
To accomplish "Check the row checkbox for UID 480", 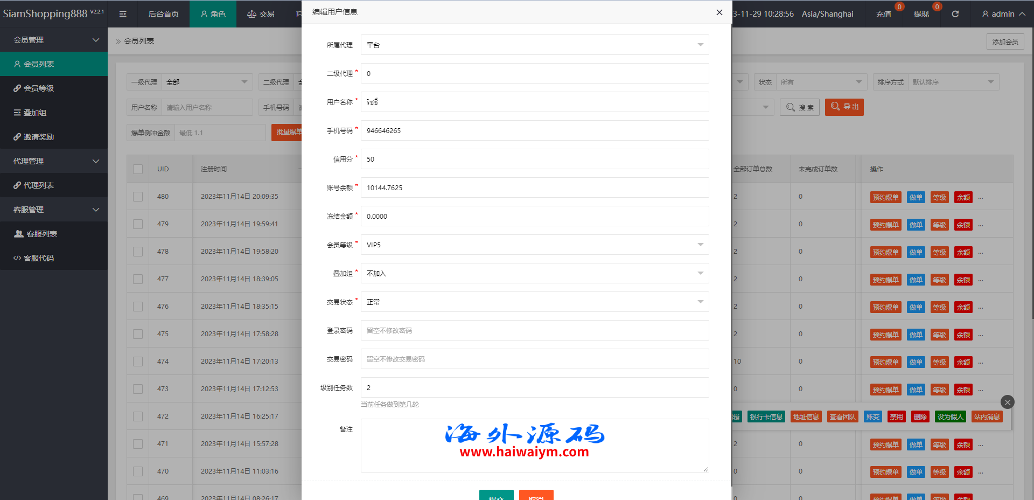I will tap(138, 197).
